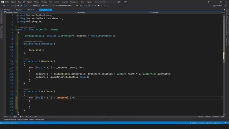Collapse the for loop at line 16
The height and width of the screenshot is (129, 229).
17,68
